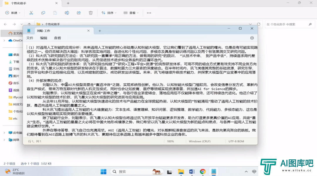
Task: Go back using File Explorer back arrow
Action: point(6,24)
